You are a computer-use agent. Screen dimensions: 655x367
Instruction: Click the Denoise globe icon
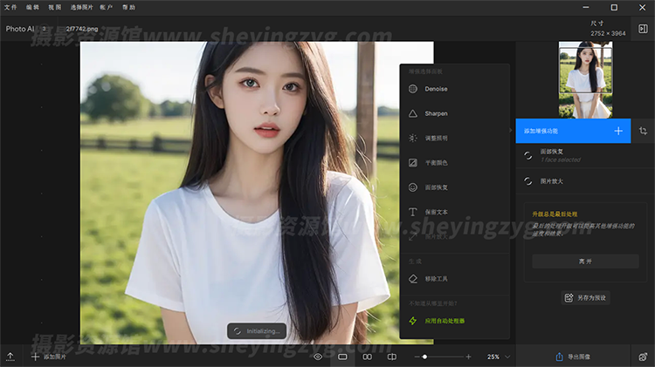click(x=413, y=89)
